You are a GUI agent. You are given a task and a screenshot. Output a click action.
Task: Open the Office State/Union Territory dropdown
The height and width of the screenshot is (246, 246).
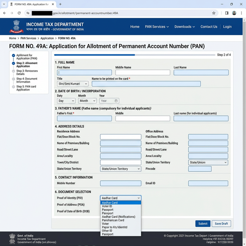point(208,162)
